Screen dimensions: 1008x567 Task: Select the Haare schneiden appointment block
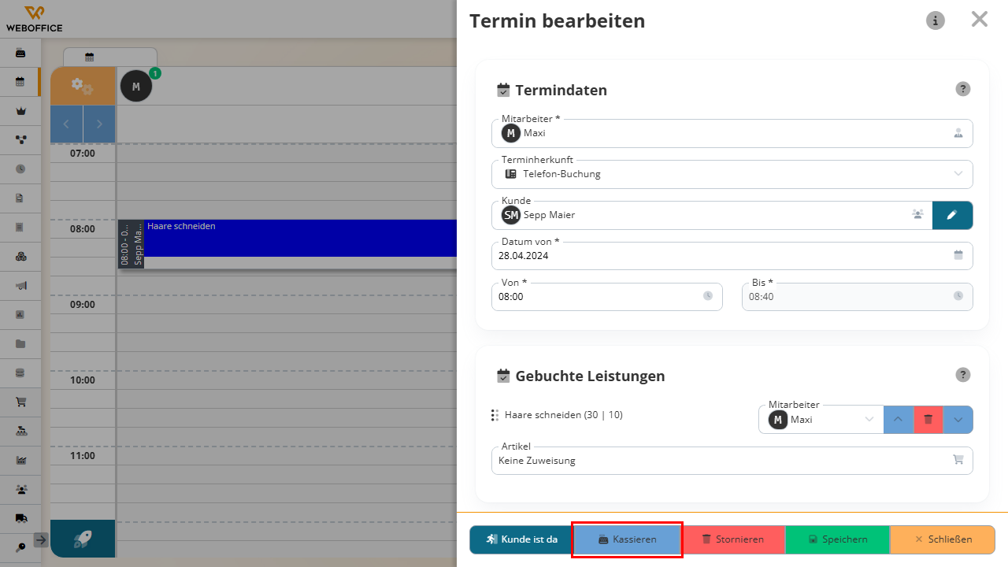pyautogui.click(x=300, y=238)
